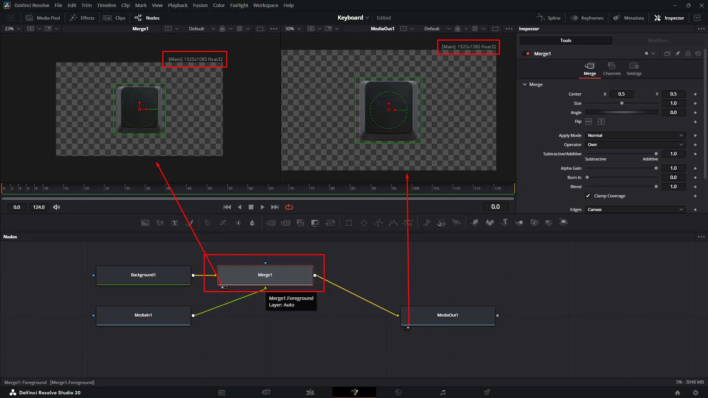Add a Background node from toolbar
This screenshot has width=708, height=398.
tap(145, 223)
